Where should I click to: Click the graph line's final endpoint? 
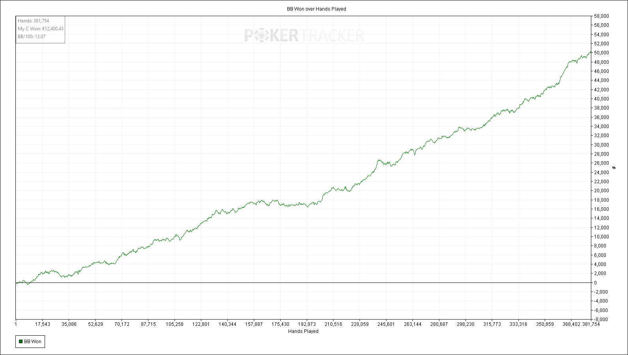pyautogui.click(x=591, y=52)
